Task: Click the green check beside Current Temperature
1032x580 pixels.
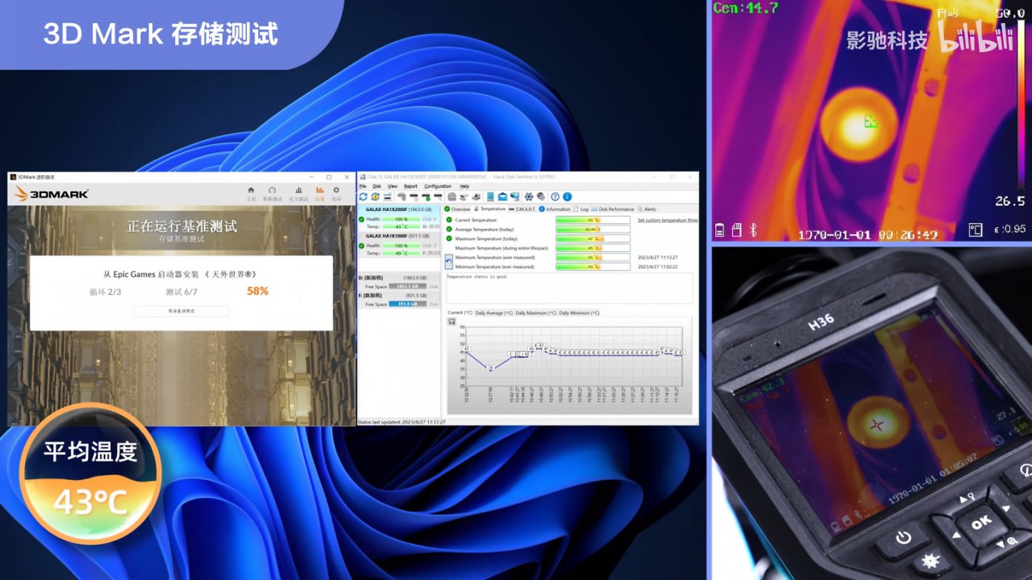Action: click(449, 219)
